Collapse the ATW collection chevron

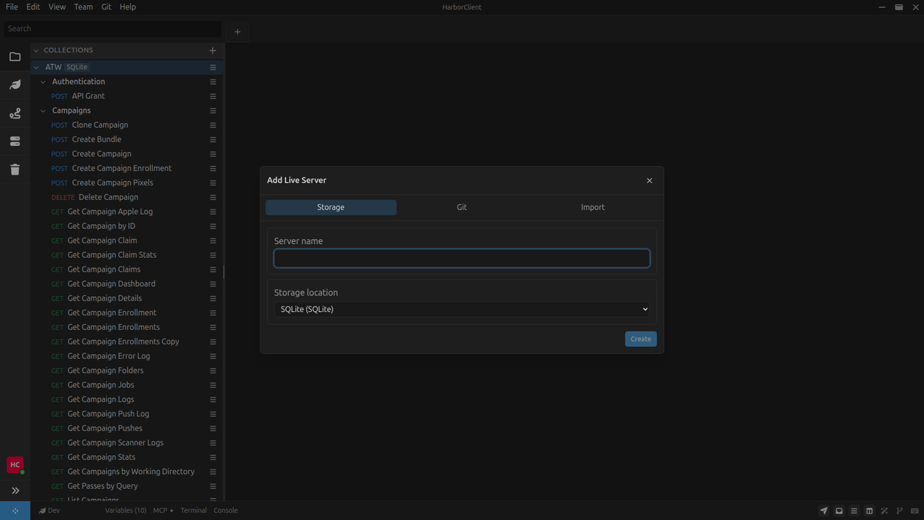(36, 67)
